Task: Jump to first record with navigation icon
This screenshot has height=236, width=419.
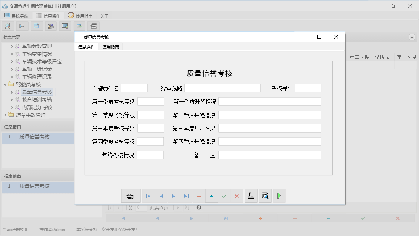Action: coord(148,196)
